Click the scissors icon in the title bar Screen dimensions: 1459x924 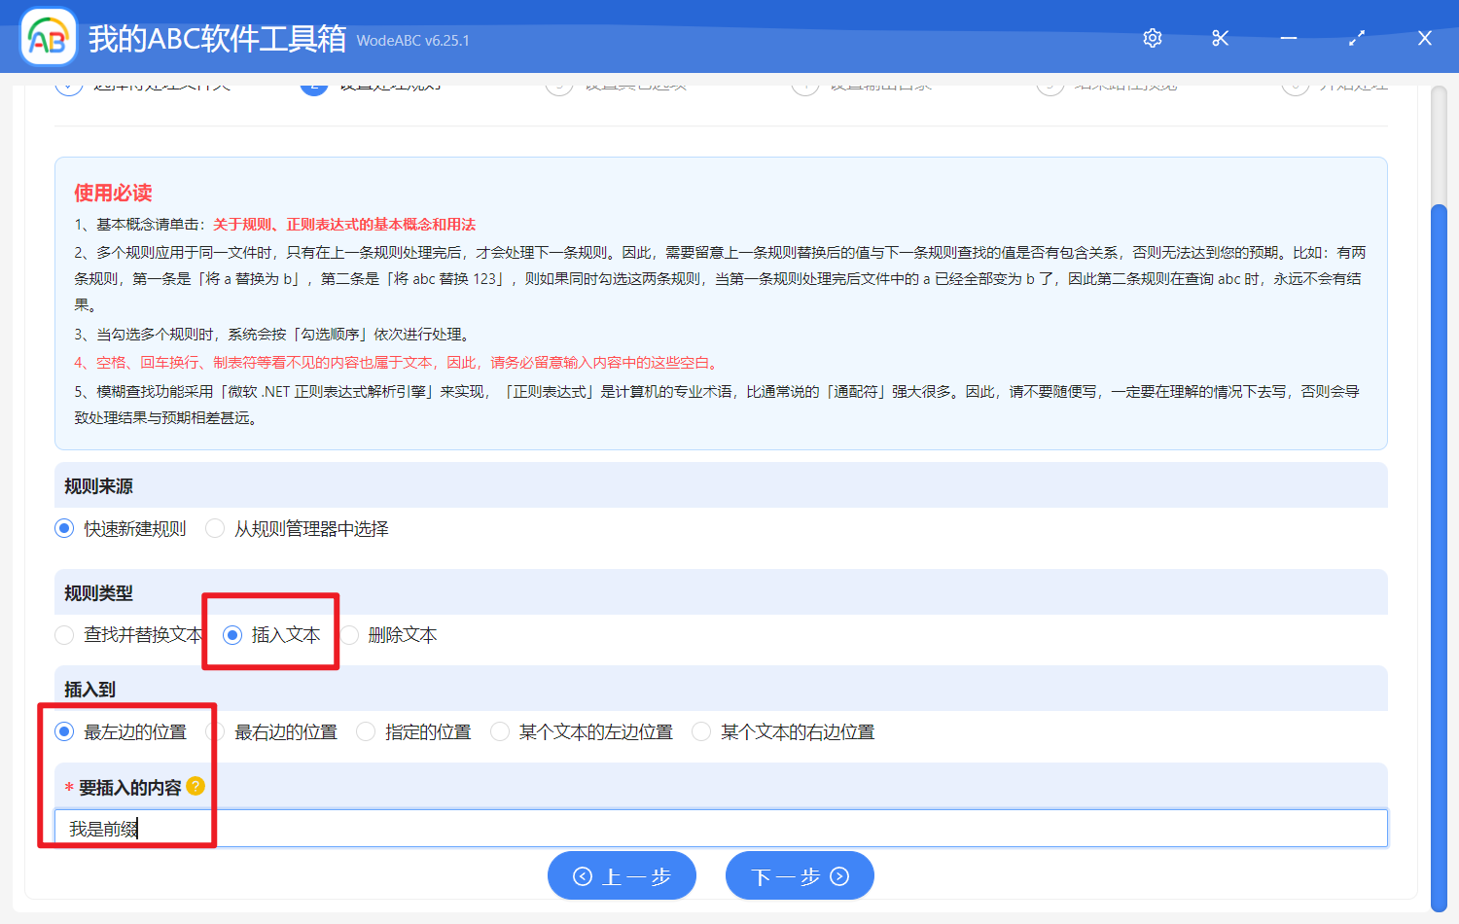click(x=1220, y=37)
